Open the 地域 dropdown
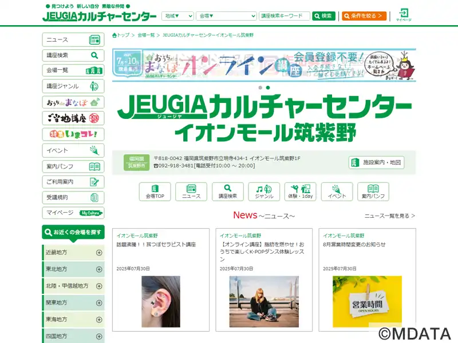This screenshot has width=458, height=343. [177, 16]
